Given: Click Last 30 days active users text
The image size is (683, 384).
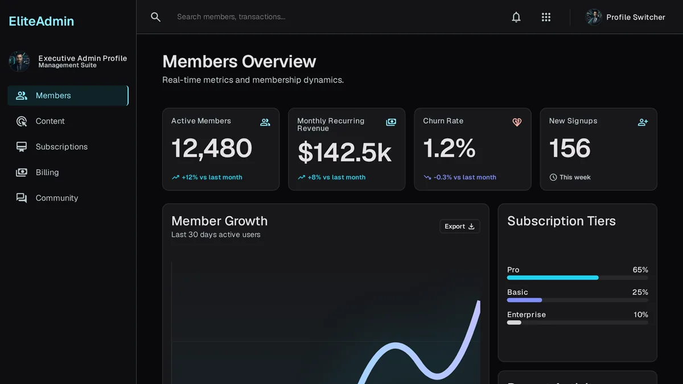Looking at the screenshot, I should tap(216, 234).
